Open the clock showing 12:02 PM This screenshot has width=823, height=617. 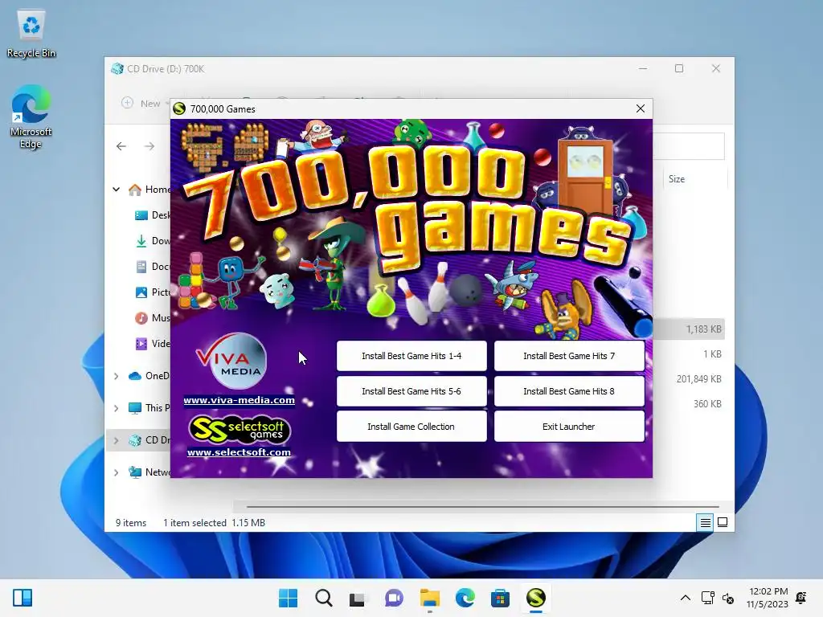tap(768, 598)
